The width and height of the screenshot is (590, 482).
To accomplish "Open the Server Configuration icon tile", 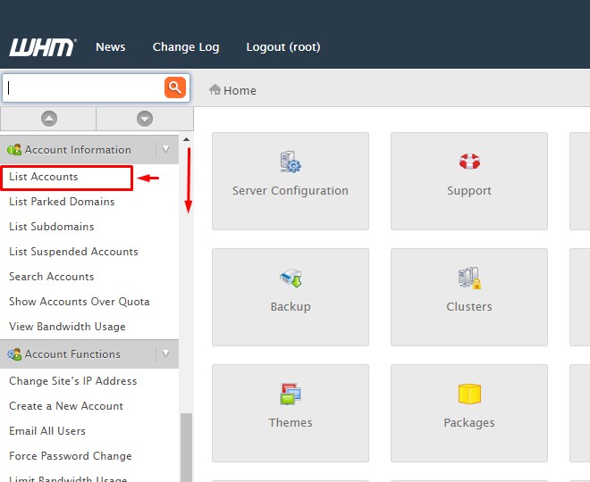I will (291, 163).
